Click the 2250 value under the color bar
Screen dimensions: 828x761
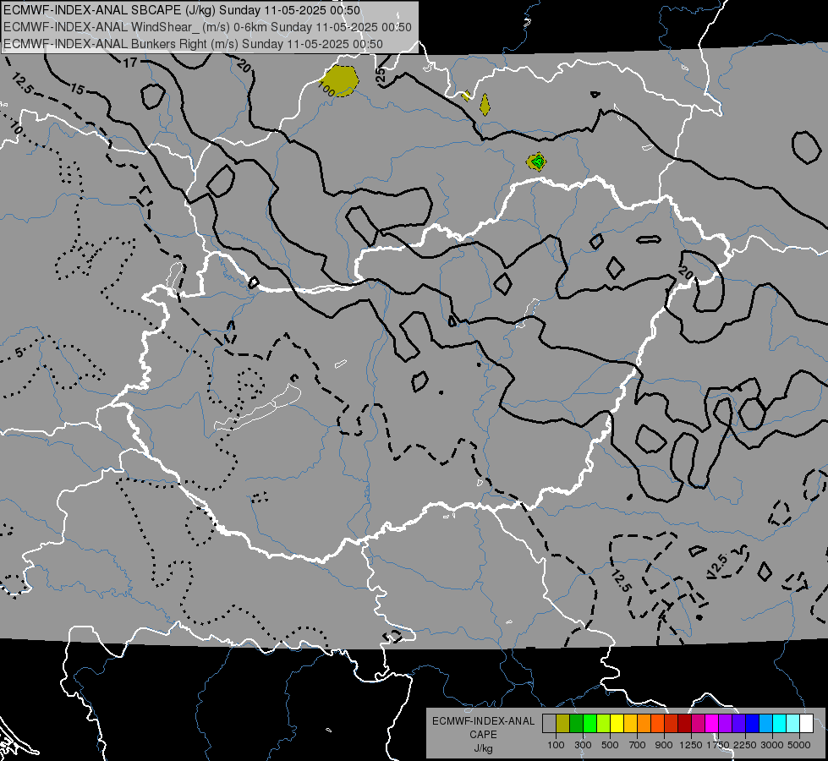click(745, 745)
